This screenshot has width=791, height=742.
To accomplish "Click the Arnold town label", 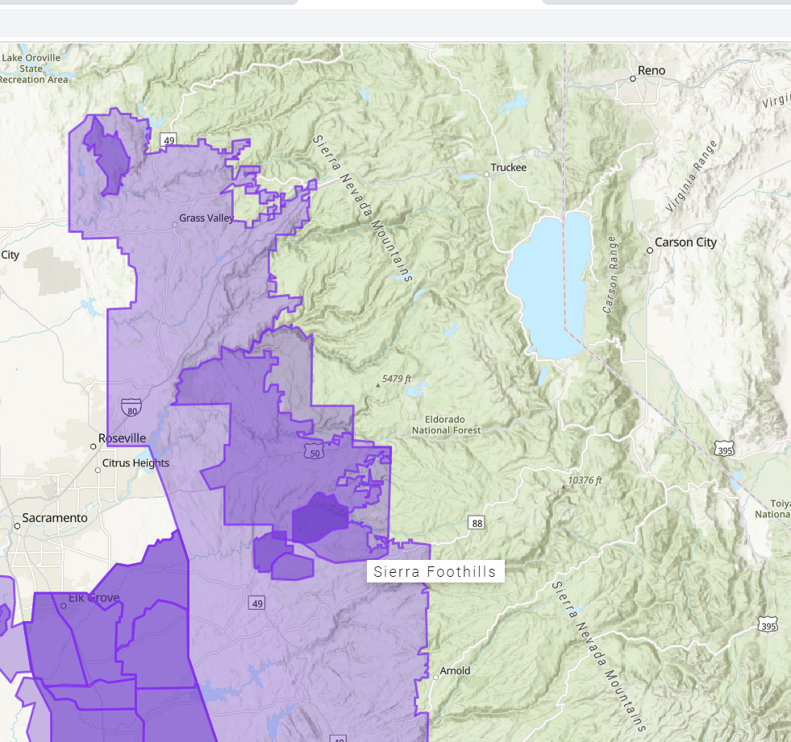I will (456, 671).
